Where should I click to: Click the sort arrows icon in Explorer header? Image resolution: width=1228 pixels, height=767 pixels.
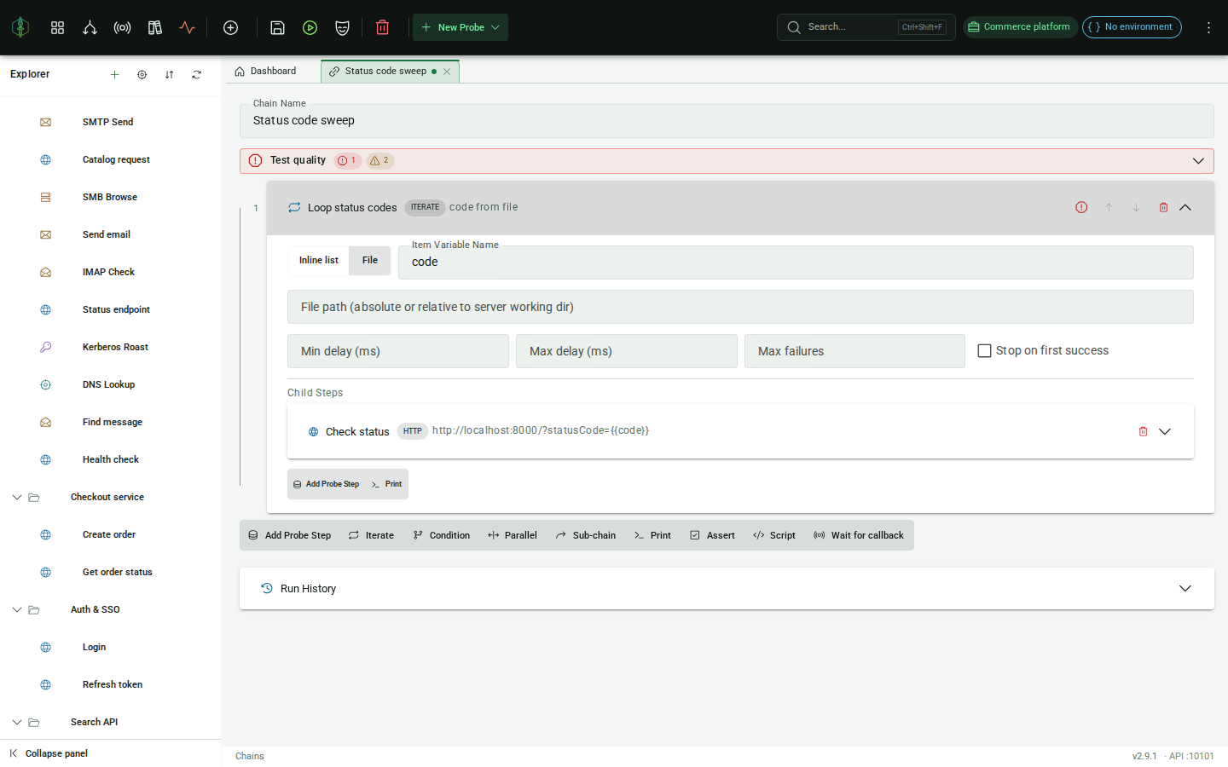coord(169,74)
